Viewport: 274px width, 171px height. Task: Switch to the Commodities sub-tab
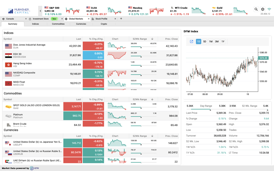click(58, 24)
